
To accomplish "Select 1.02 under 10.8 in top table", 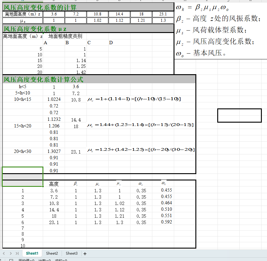I will tap(97, 21).
